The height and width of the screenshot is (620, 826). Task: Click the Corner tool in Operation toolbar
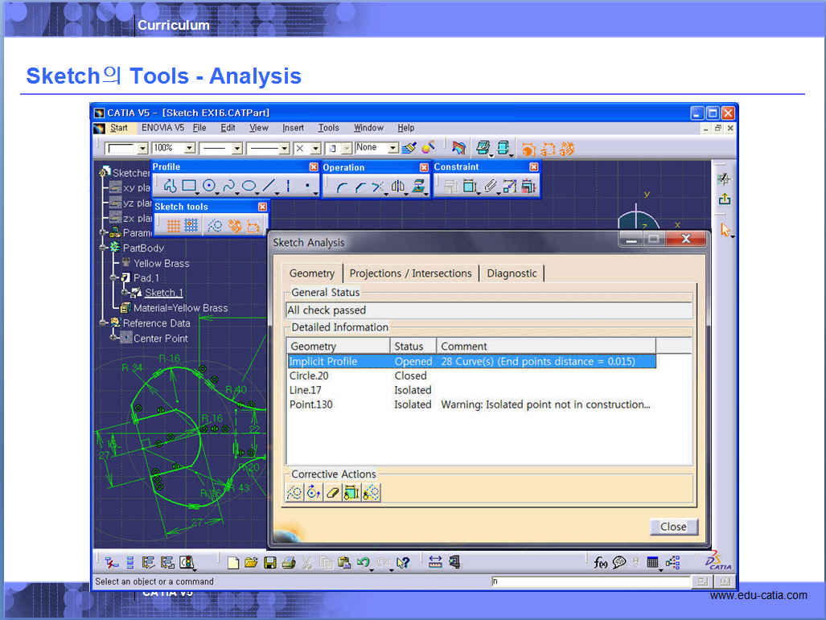(342, 187)
